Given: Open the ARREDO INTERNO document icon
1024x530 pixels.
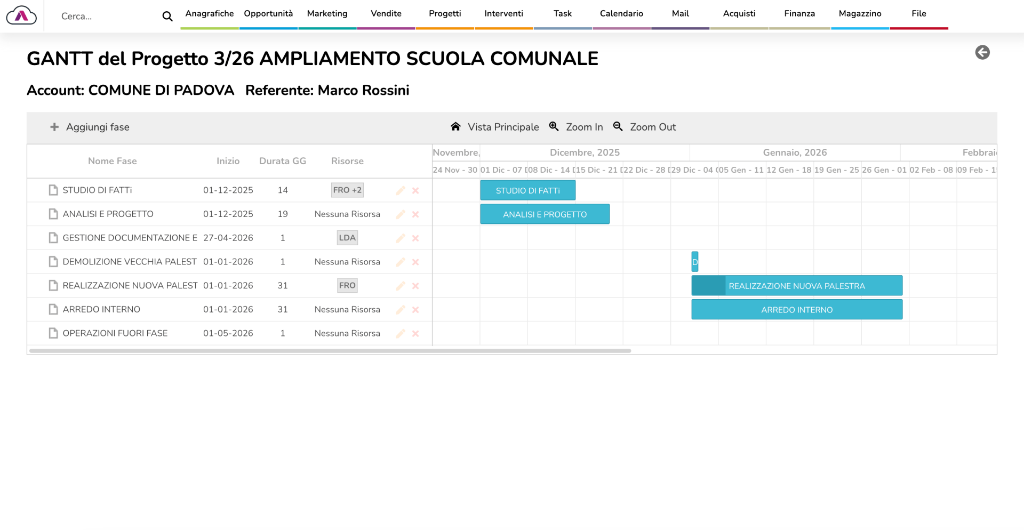Looking at the screenshot, I should (53, 309).
